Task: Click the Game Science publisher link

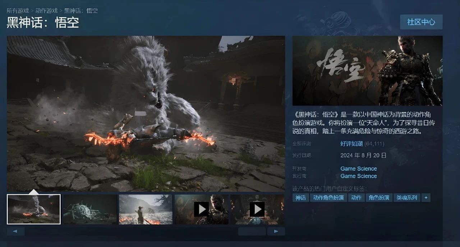Action: click(358, 176)
